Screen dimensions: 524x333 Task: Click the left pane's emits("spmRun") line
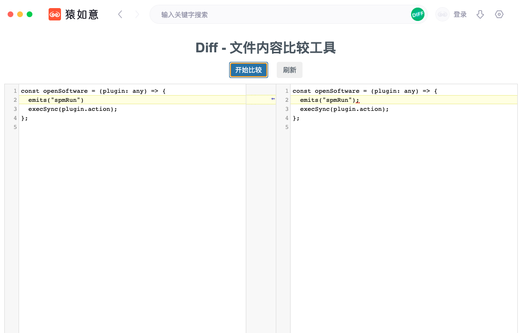[x=132, y=100]
